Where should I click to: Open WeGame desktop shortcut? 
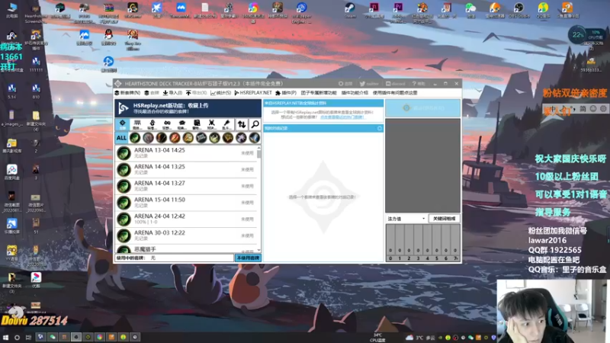(133, 11)
